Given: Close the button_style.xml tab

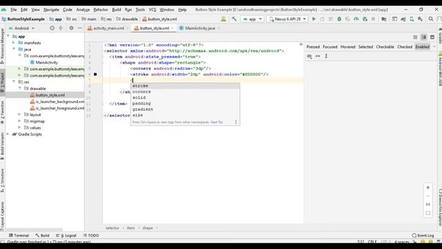Looking at the screenshot, I should (173, 28).
